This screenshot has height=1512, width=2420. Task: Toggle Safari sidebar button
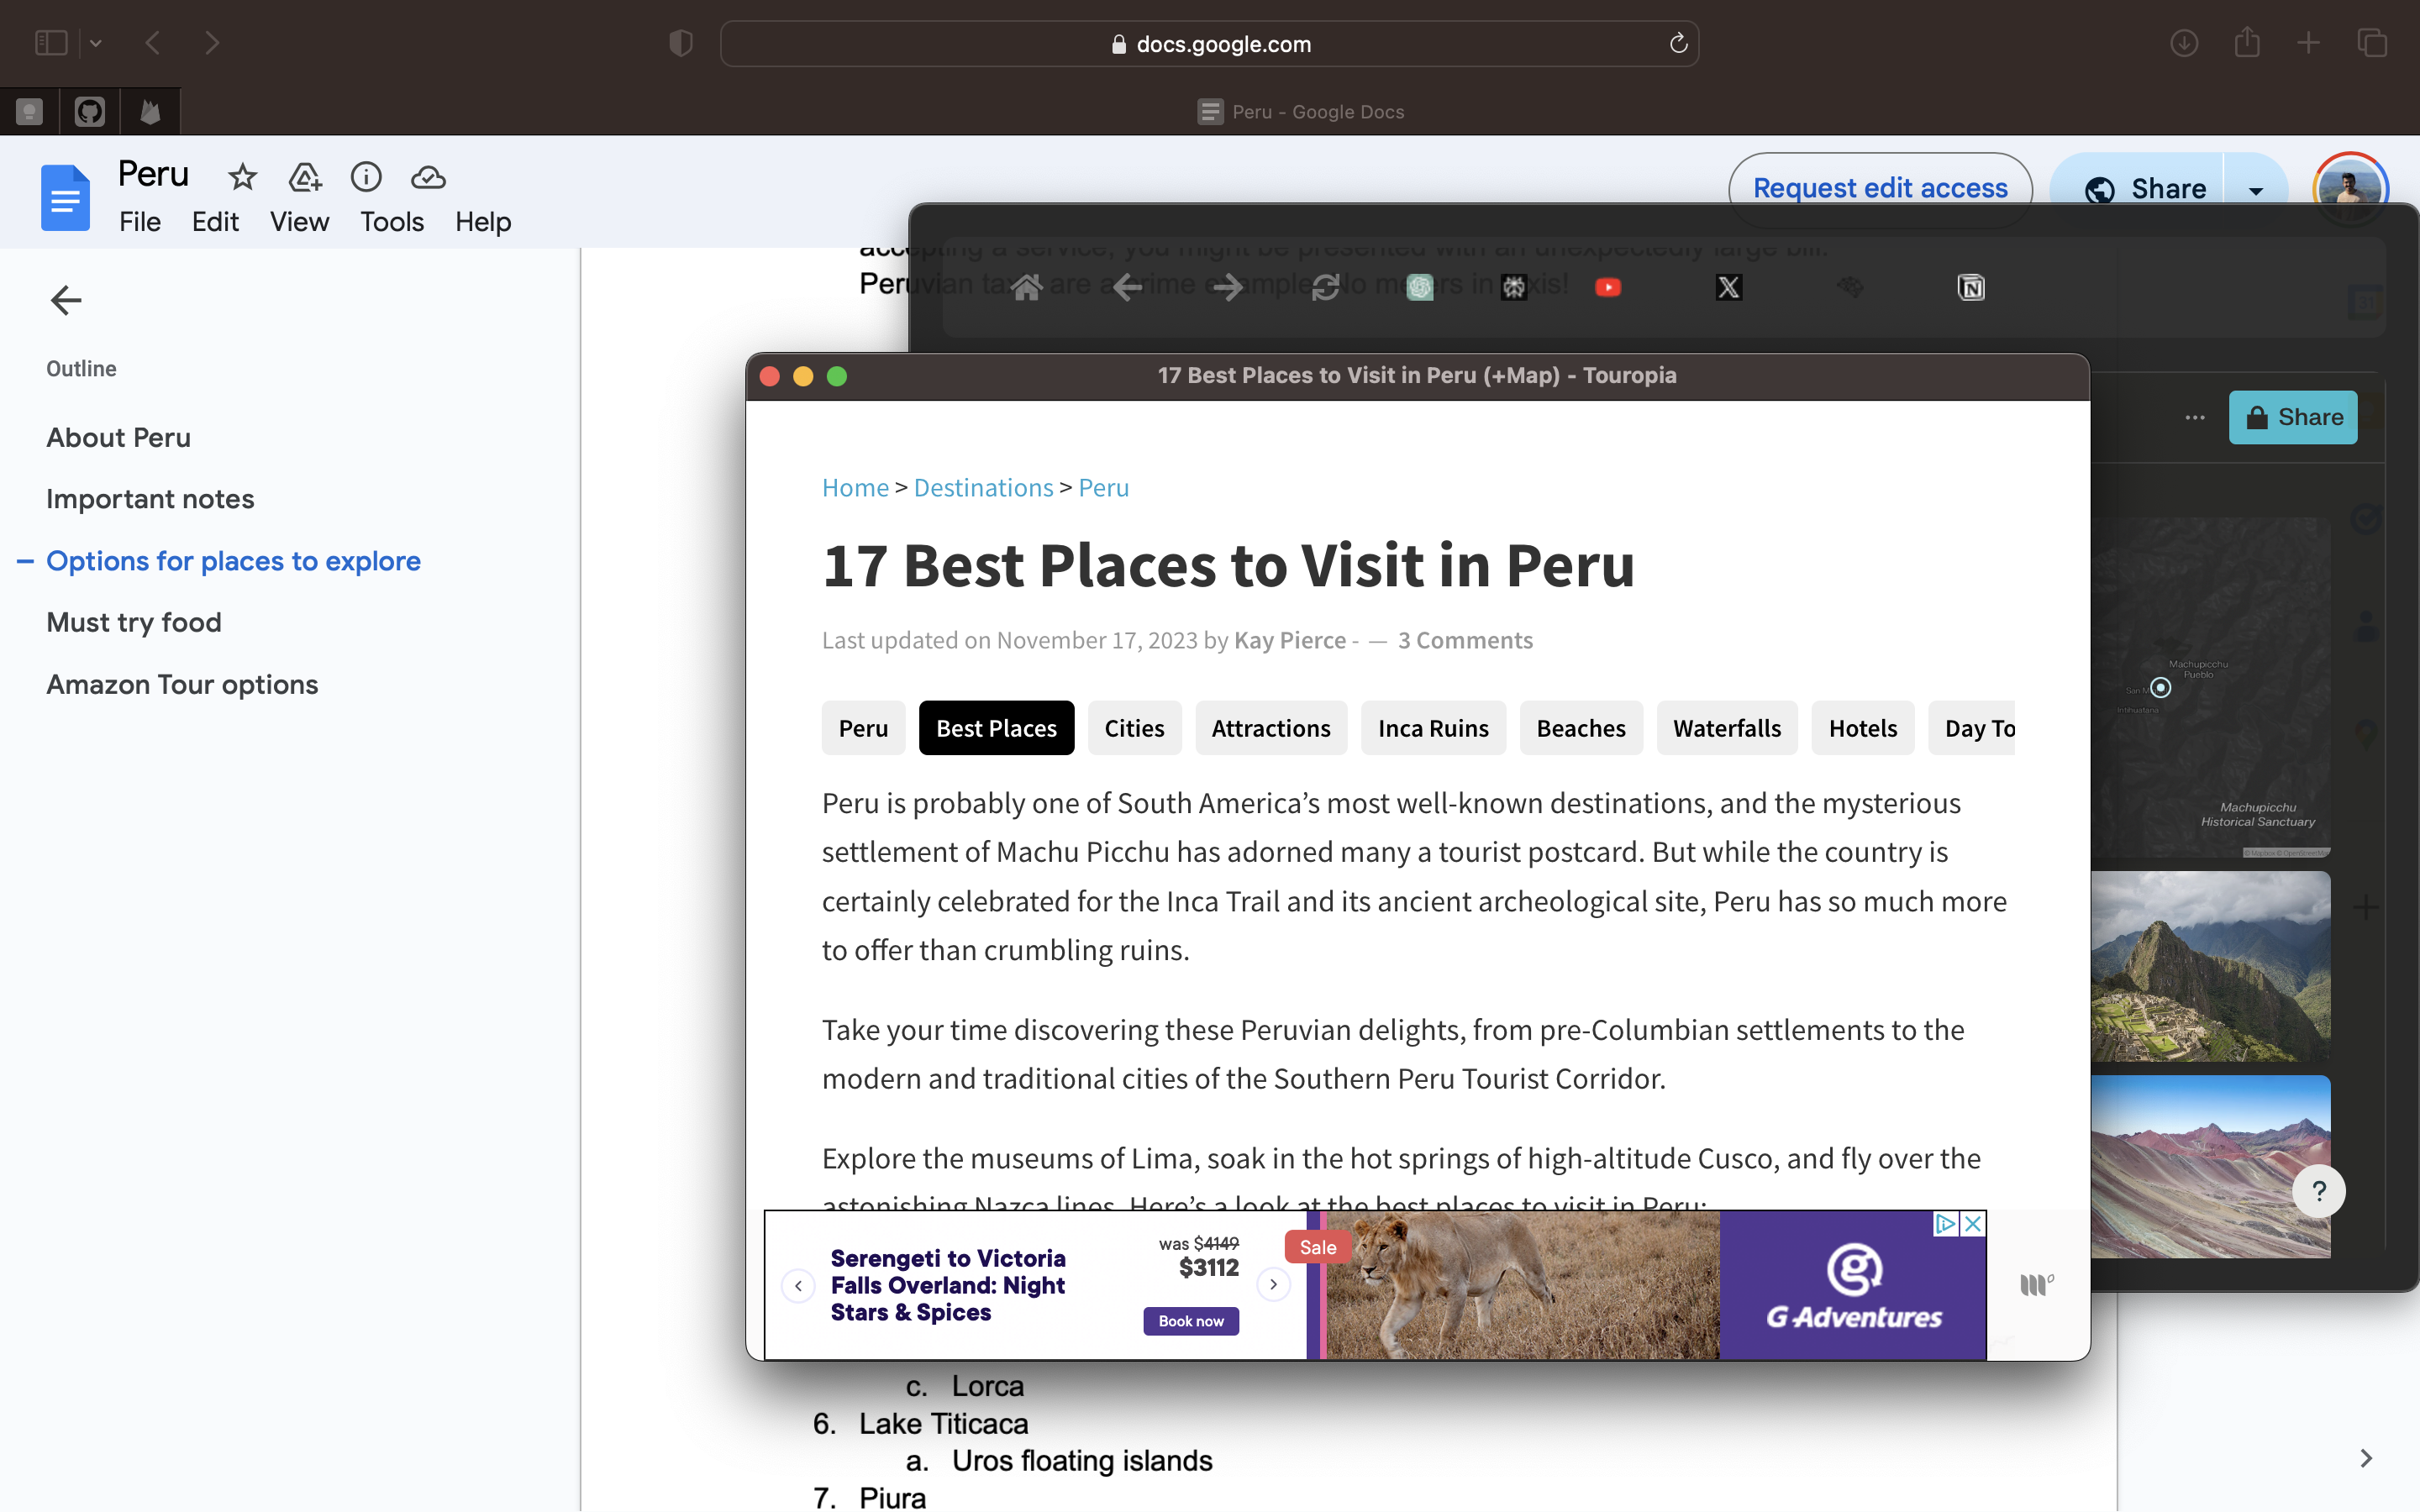pyautogui.click(x=51, y=43)
